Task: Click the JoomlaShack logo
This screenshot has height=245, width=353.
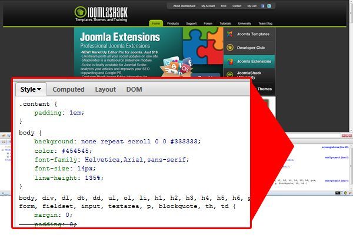Action: [101, 14]
